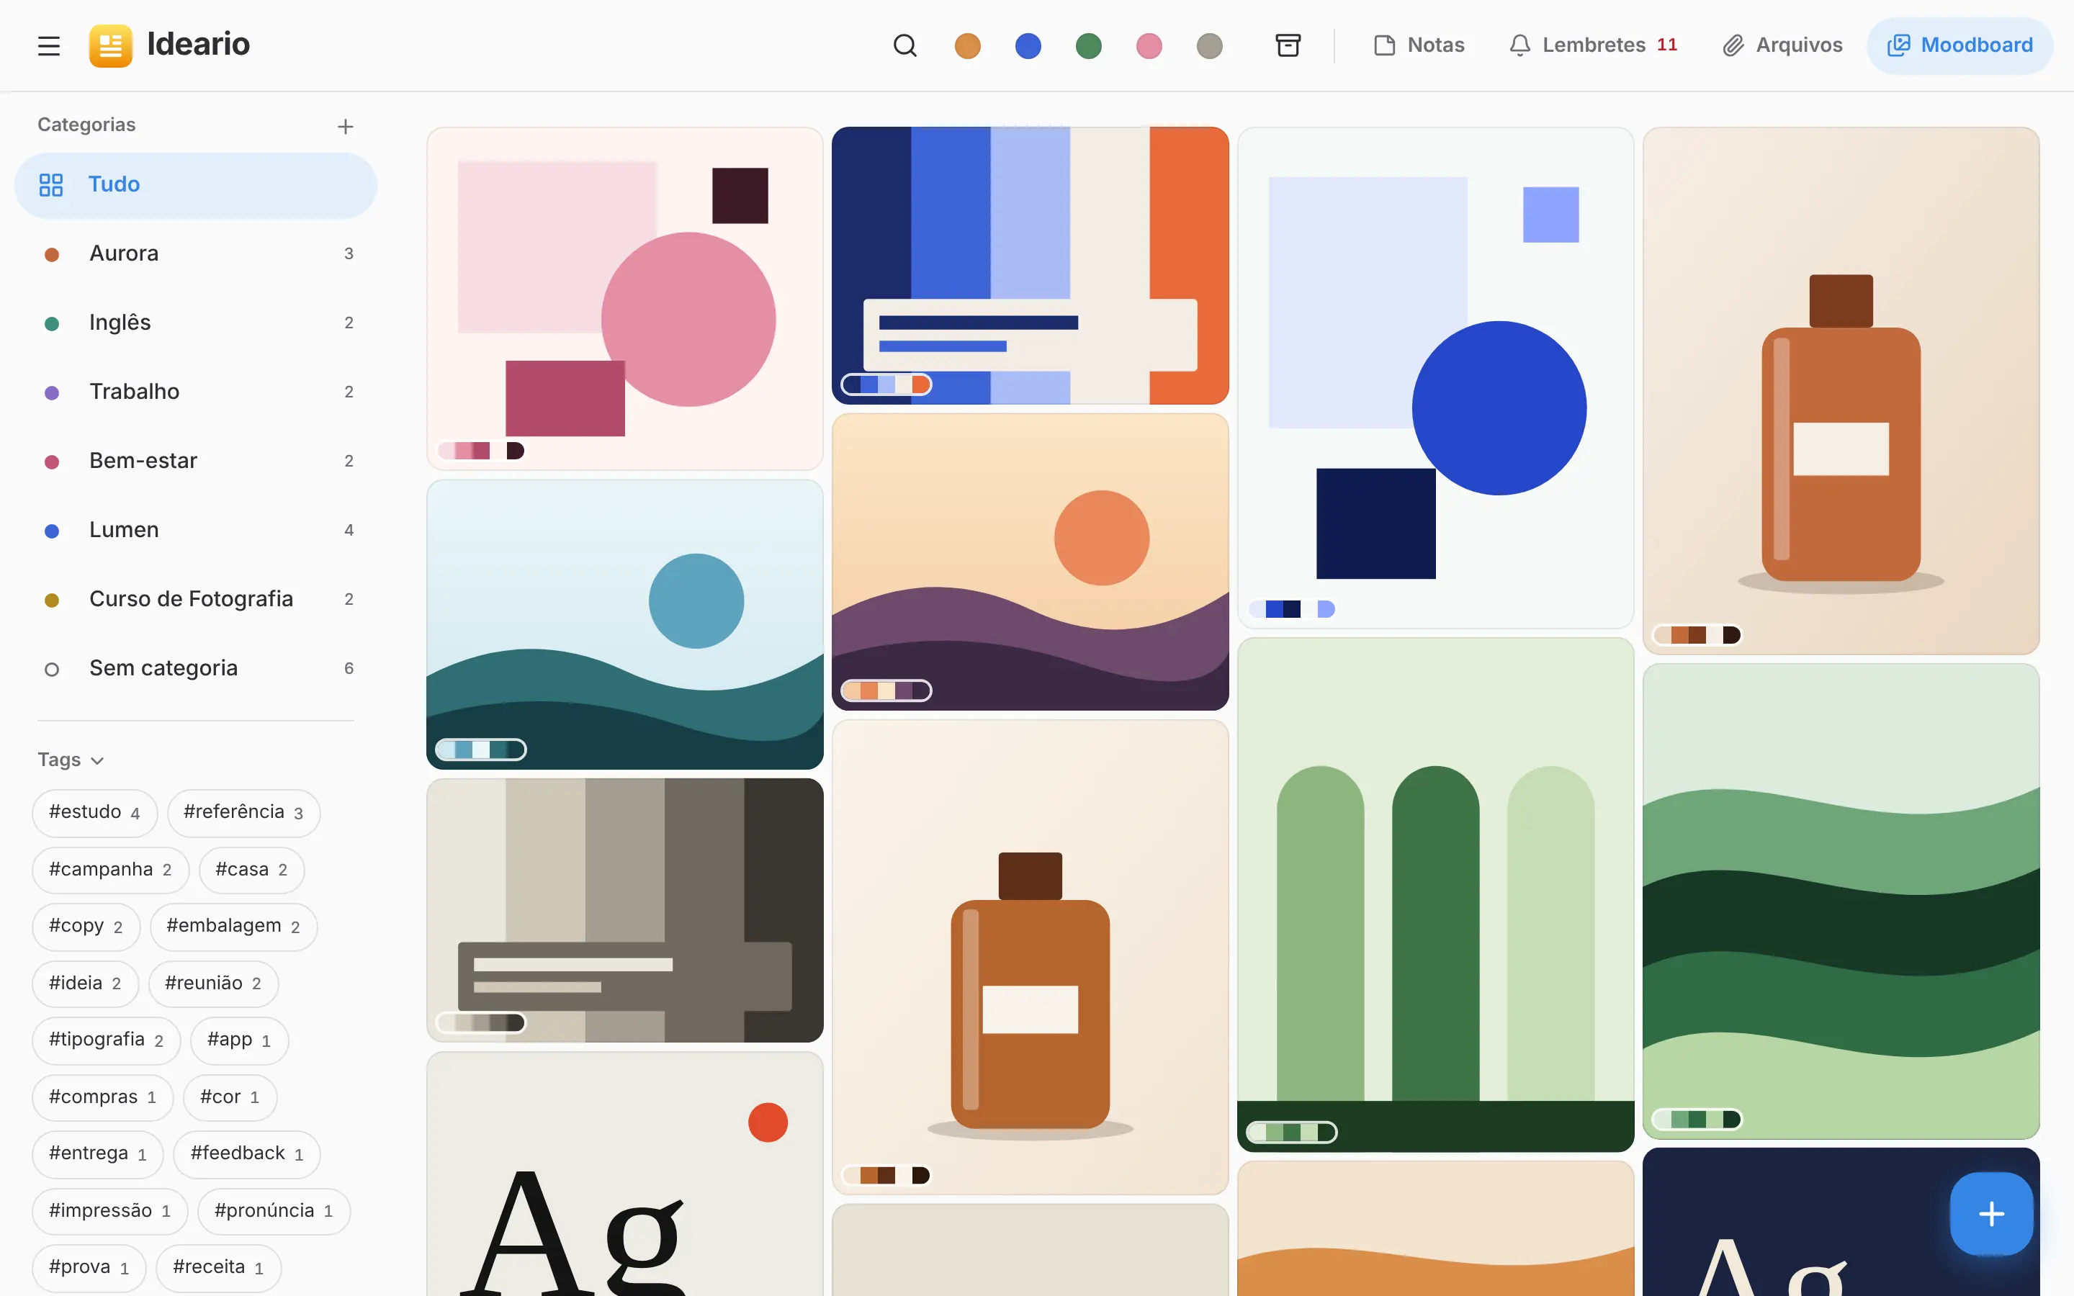Filter by #campanha tag
The height and width of the screenshot is (1296, 2074).
click(x=111, y=870)
